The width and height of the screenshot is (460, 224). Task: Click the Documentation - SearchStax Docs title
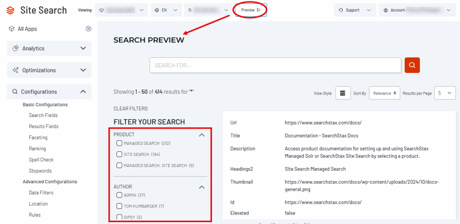click(322, 136)
